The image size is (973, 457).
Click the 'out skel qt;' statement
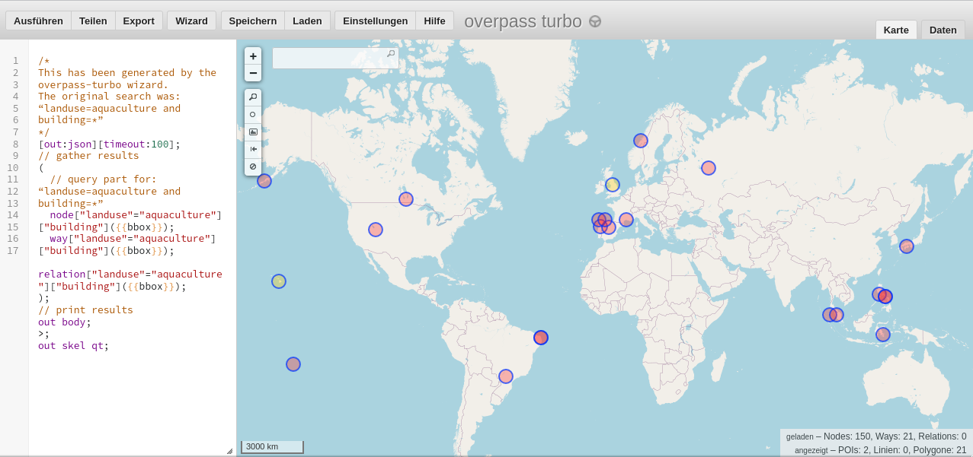[74, 345]
